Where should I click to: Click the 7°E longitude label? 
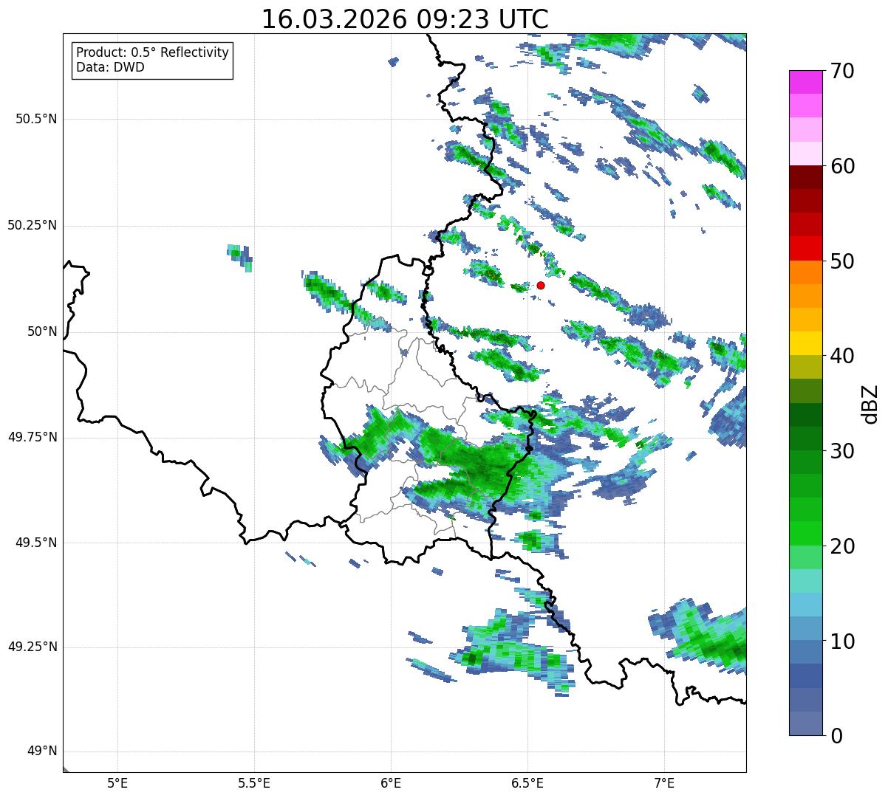(664, 783)
